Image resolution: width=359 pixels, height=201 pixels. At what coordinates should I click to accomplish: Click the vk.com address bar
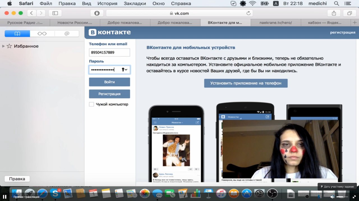pyautogui.click(x=179, y=13)
